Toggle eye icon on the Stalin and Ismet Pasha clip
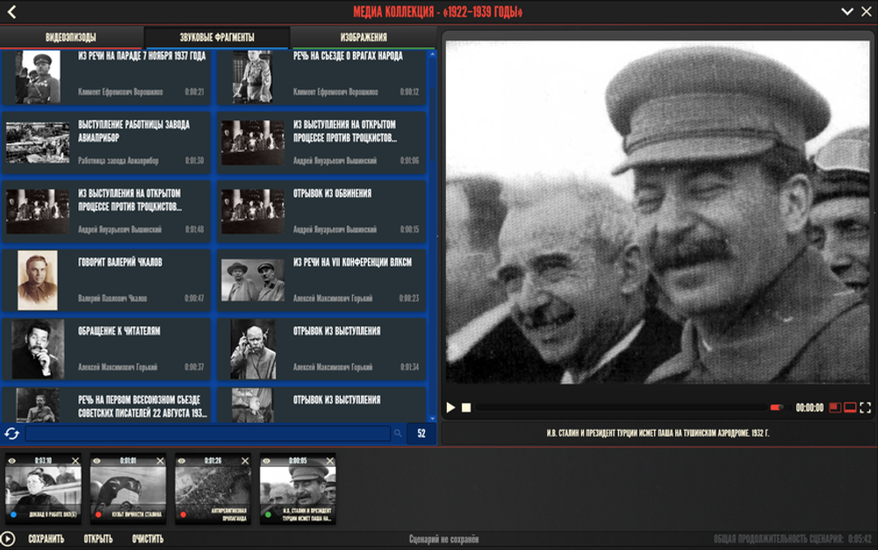The width and height of the screenshot is (878, 550). coord(267,461)
